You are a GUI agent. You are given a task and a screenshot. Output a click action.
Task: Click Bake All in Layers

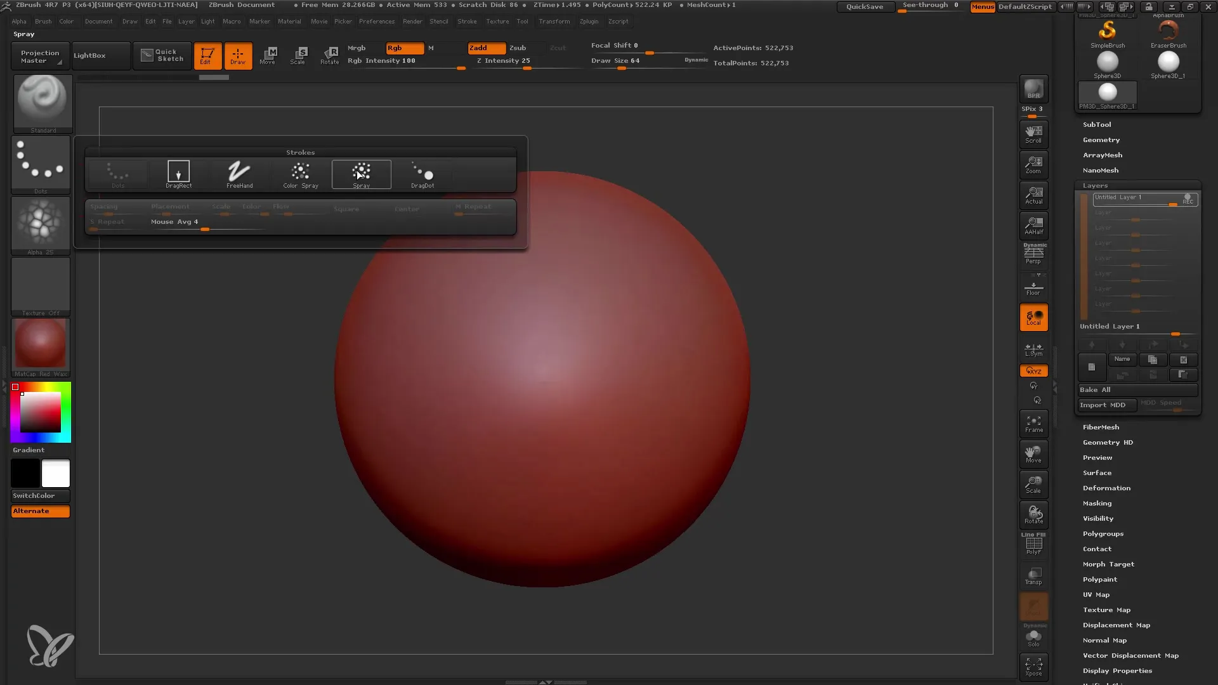(1137, 390)
